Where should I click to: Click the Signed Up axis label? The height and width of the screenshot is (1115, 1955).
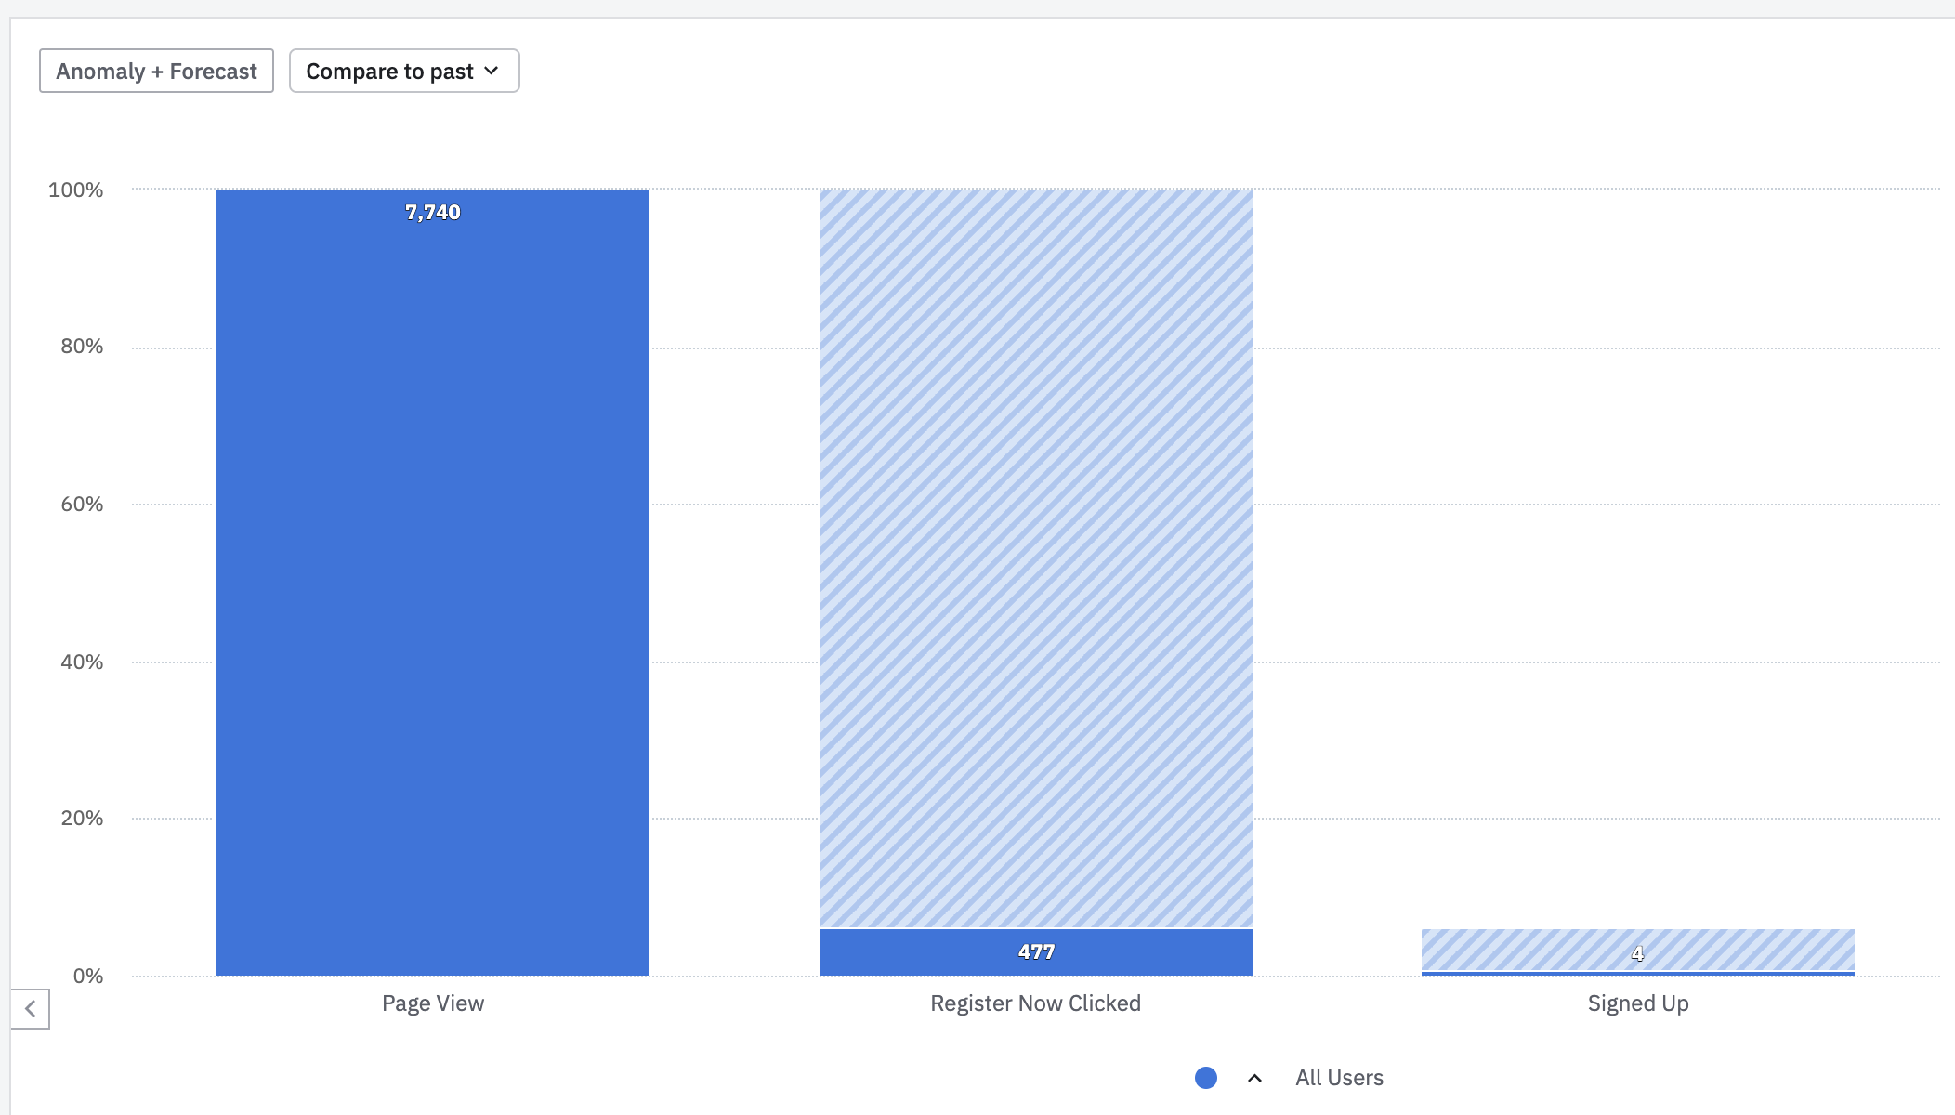click(1637, 1003)
